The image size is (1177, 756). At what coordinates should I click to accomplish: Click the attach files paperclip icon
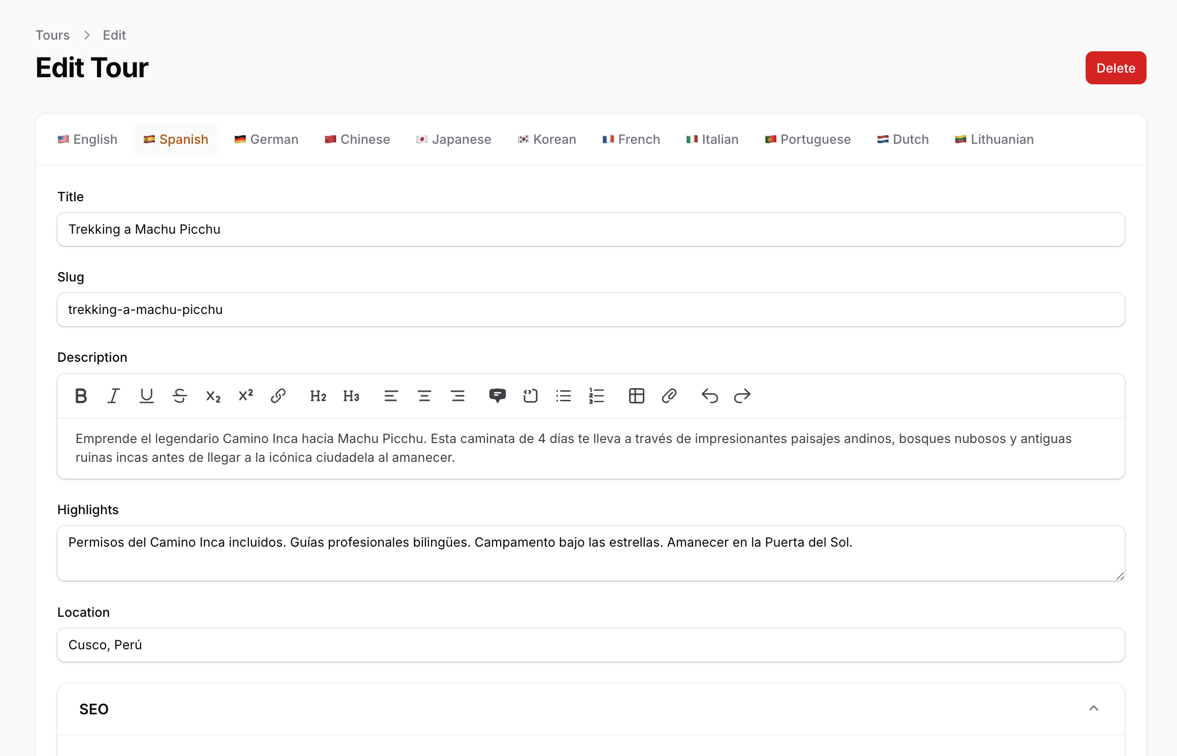pyautogui.click(x=669, y=396)
